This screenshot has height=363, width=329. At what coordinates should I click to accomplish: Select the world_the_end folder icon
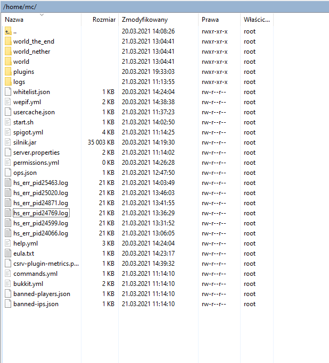7,41
